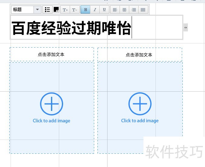Align text to the right
The width and height of the screenshot is (205, 167).
click(x=133, y=10)
